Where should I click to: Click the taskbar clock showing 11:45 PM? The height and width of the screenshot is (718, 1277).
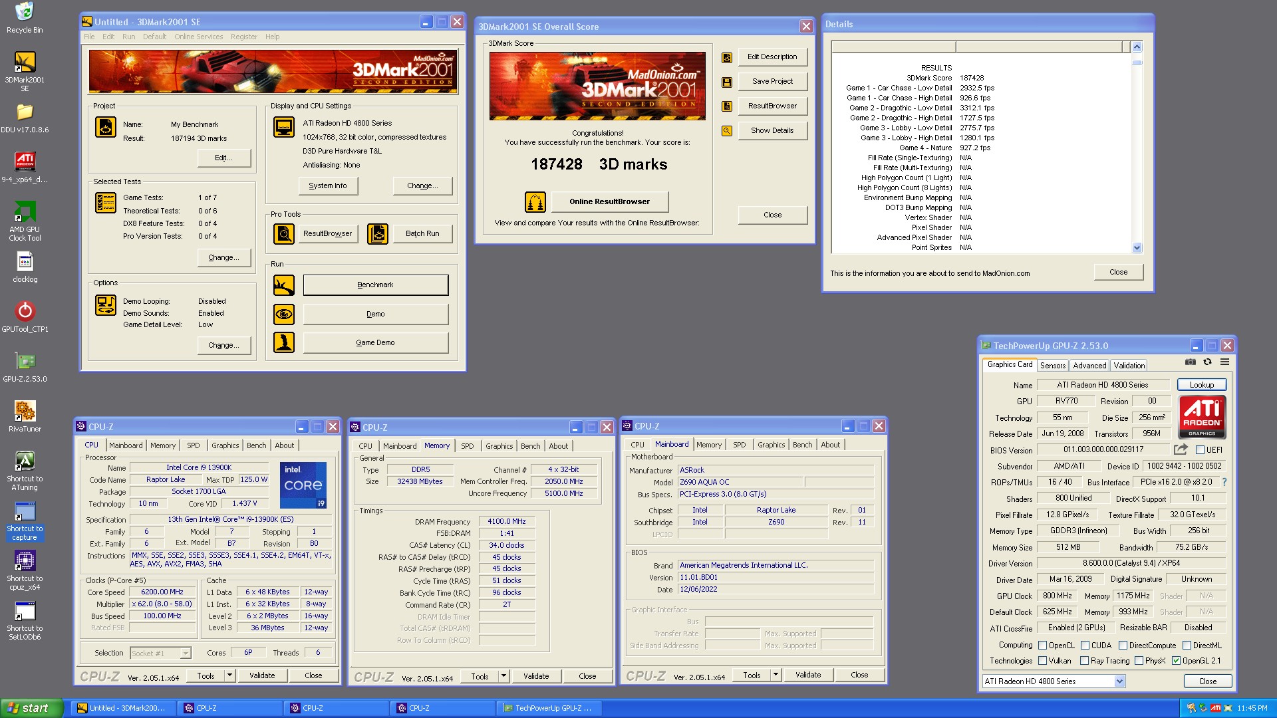[x=1252, y=709]
